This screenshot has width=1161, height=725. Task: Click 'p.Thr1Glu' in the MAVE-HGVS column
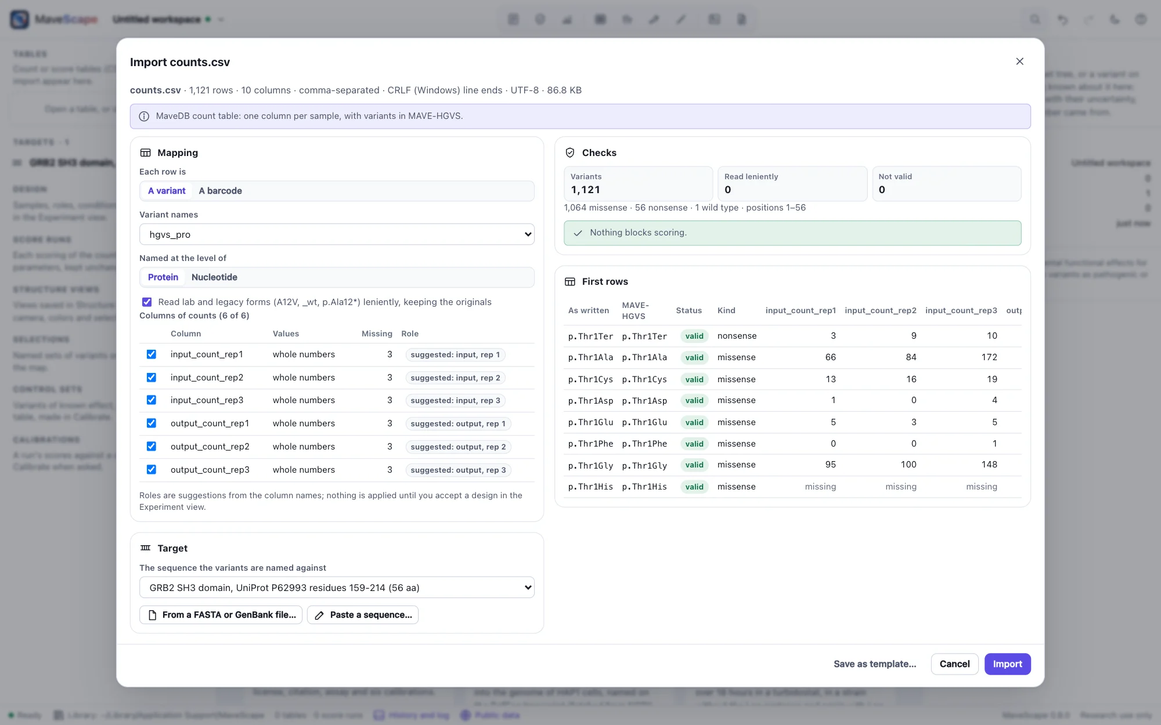click(x=644, y=422)
